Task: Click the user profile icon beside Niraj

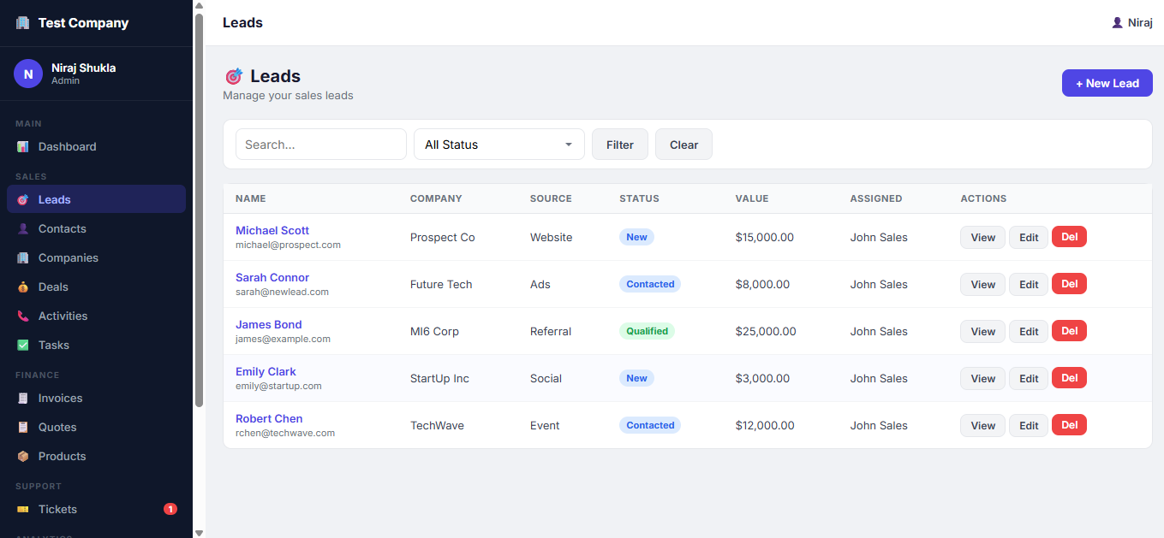Action: pos(1117,23)
